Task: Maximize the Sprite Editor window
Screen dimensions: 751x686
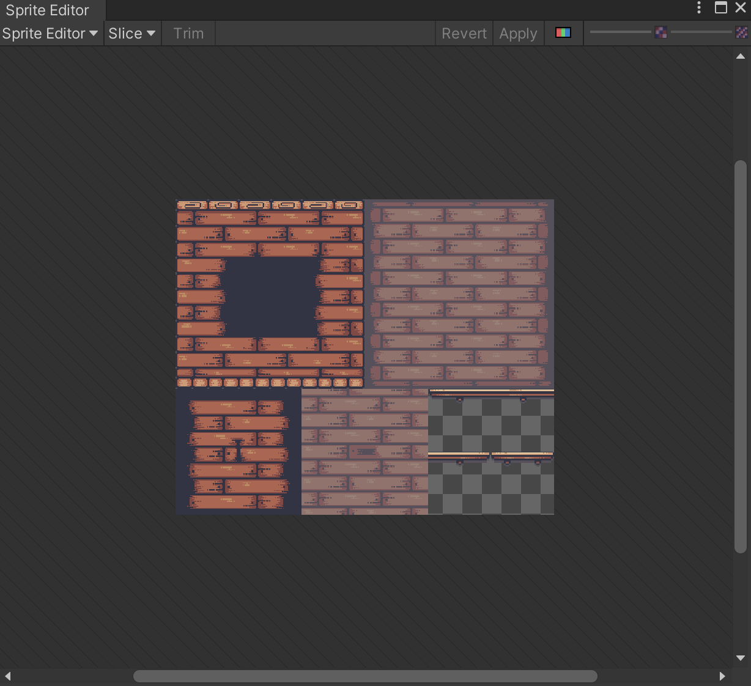Action: point(721,7)
